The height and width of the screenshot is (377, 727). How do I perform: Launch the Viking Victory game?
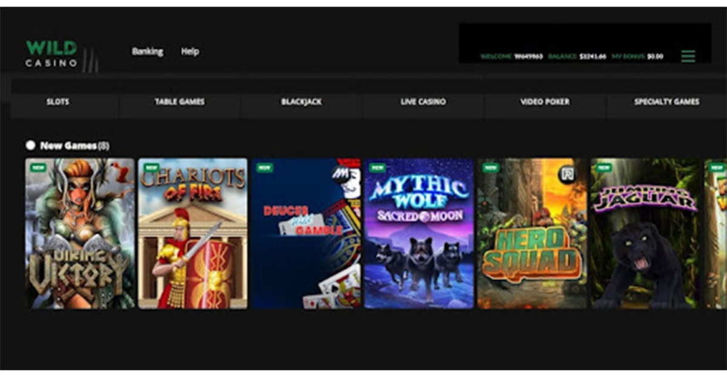(x=80, y=233)
